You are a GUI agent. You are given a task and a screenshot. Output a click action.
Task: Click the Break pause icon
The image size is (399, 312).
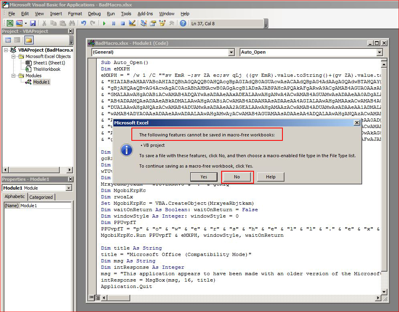click(x=113, y=23)
